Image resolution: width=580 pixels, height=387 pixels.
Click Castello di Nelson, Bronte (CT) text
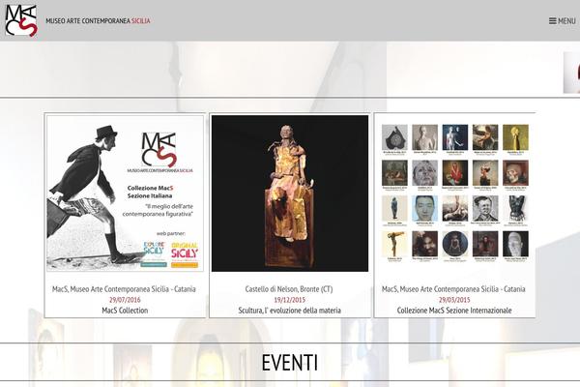point(289,289)
